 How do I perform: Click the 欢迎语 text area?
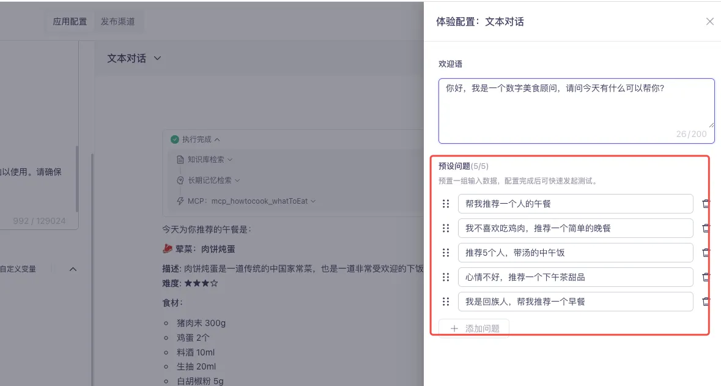click(576, 111)
